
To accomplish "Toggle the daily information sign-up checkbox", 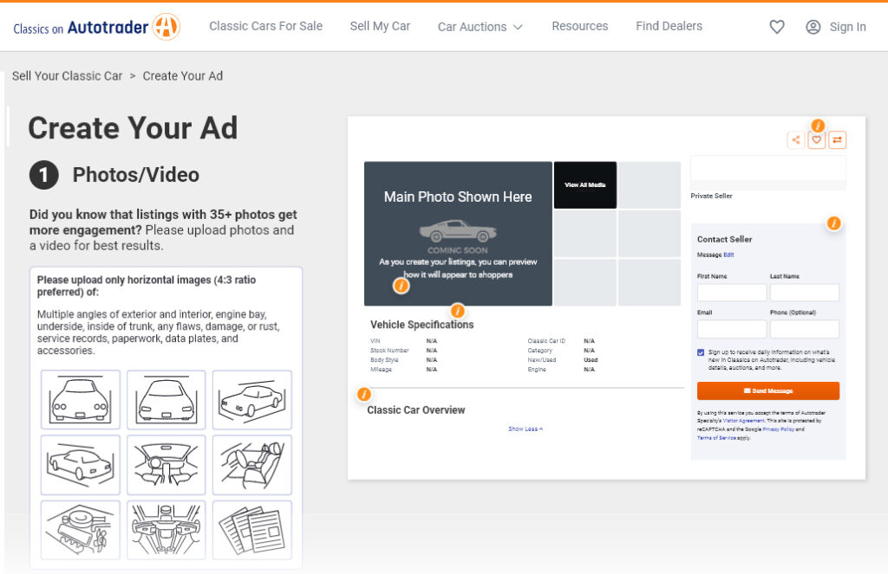I will point(701,352).
